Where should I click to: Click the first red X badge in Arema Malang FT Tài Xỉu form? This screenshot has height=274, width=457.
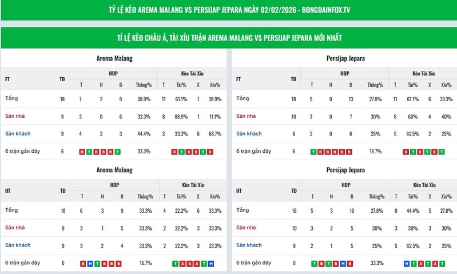174,152
